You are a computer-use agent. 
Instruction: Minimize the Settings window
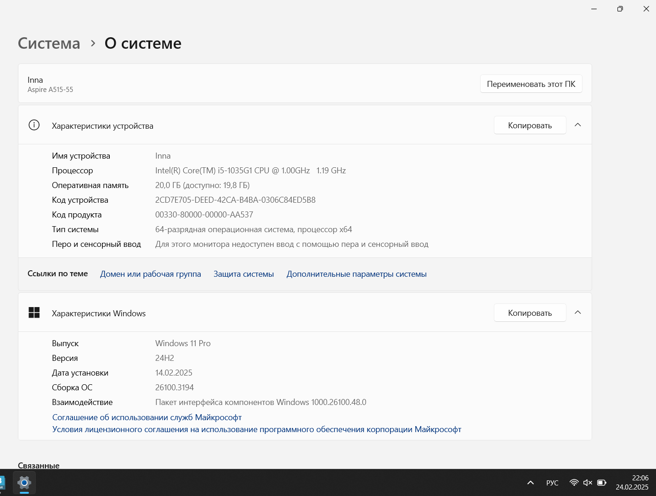point(594,9)
